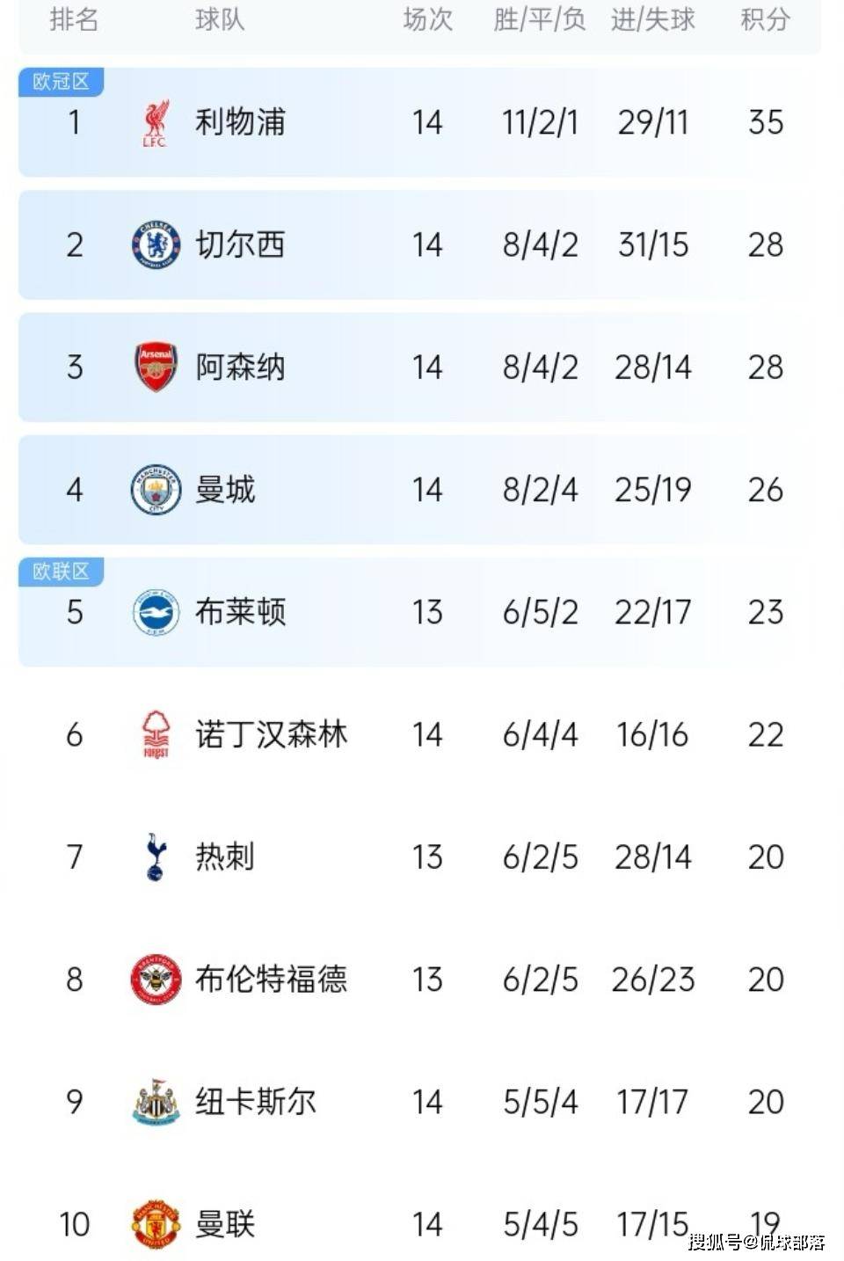Click the Nottingham Forest crest
This screenshot has width=844, height=1261.
tap(156, 734)
